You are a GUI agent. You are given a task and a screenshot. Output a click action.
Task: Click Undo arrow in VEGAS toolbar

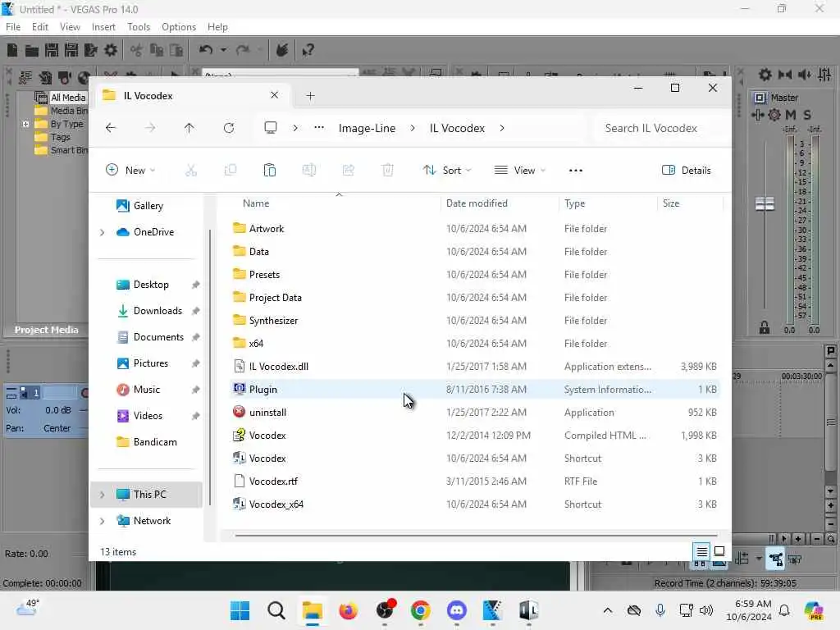click(206, 50)
